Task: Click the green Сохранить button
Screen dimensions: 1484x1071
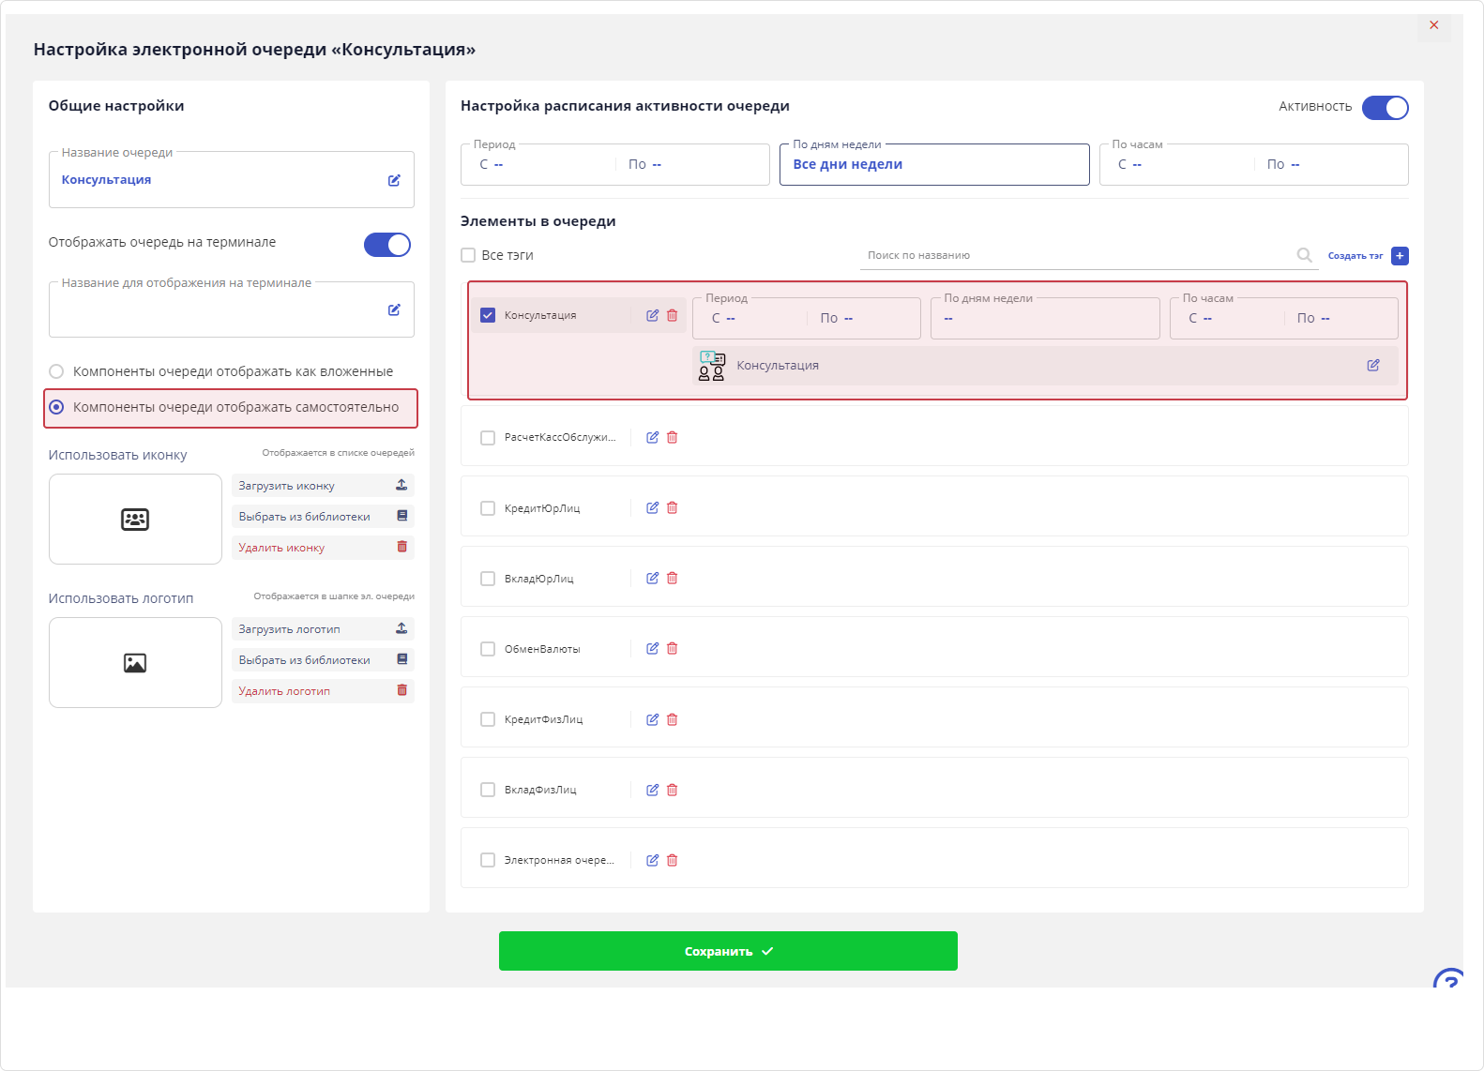Action: tap(728, 951)
